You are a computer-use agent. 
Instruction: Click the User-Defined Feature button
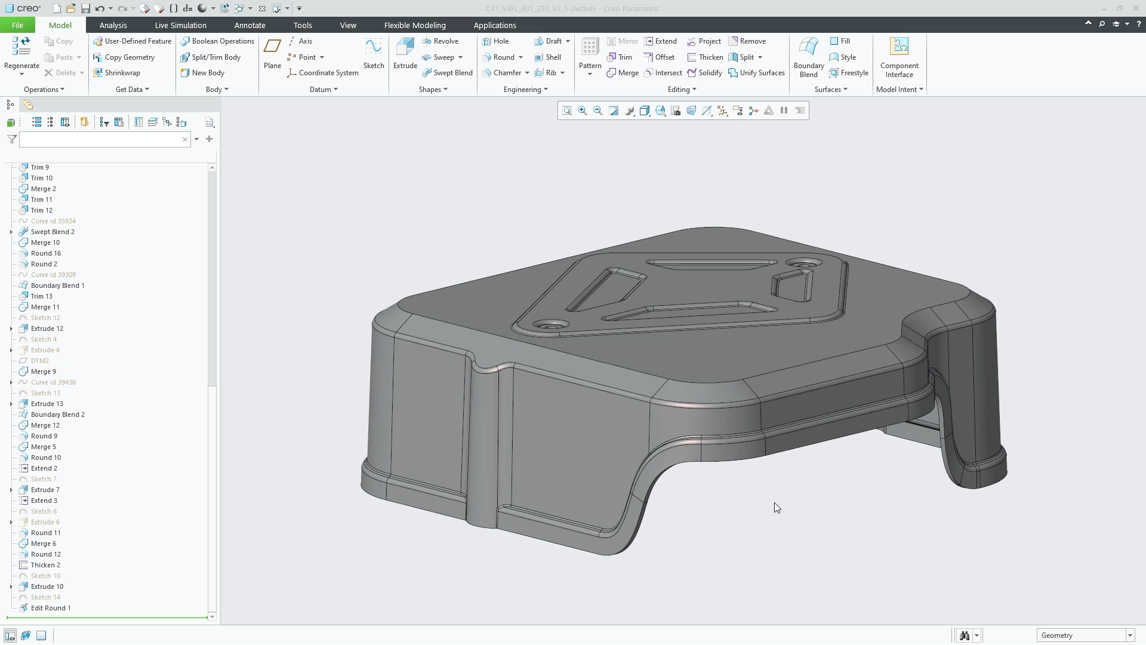pos(132,41)
